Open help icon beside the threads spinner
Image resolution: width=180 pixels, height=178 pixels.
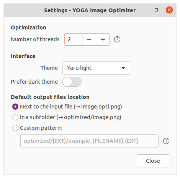point(117,39)
